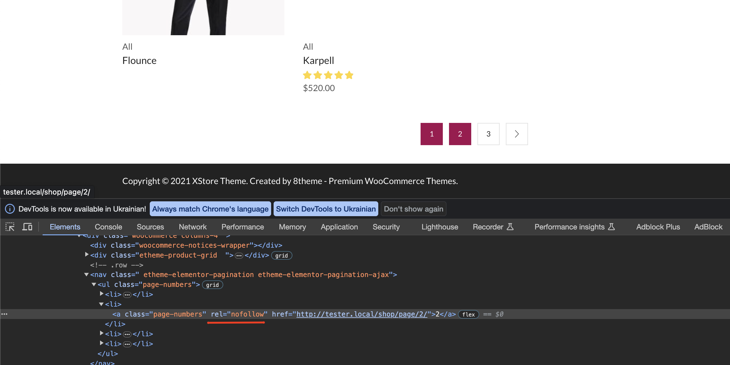Open the Lighthouse tab
This screenshot has height=365, width=730.
[x=440, y=227]
